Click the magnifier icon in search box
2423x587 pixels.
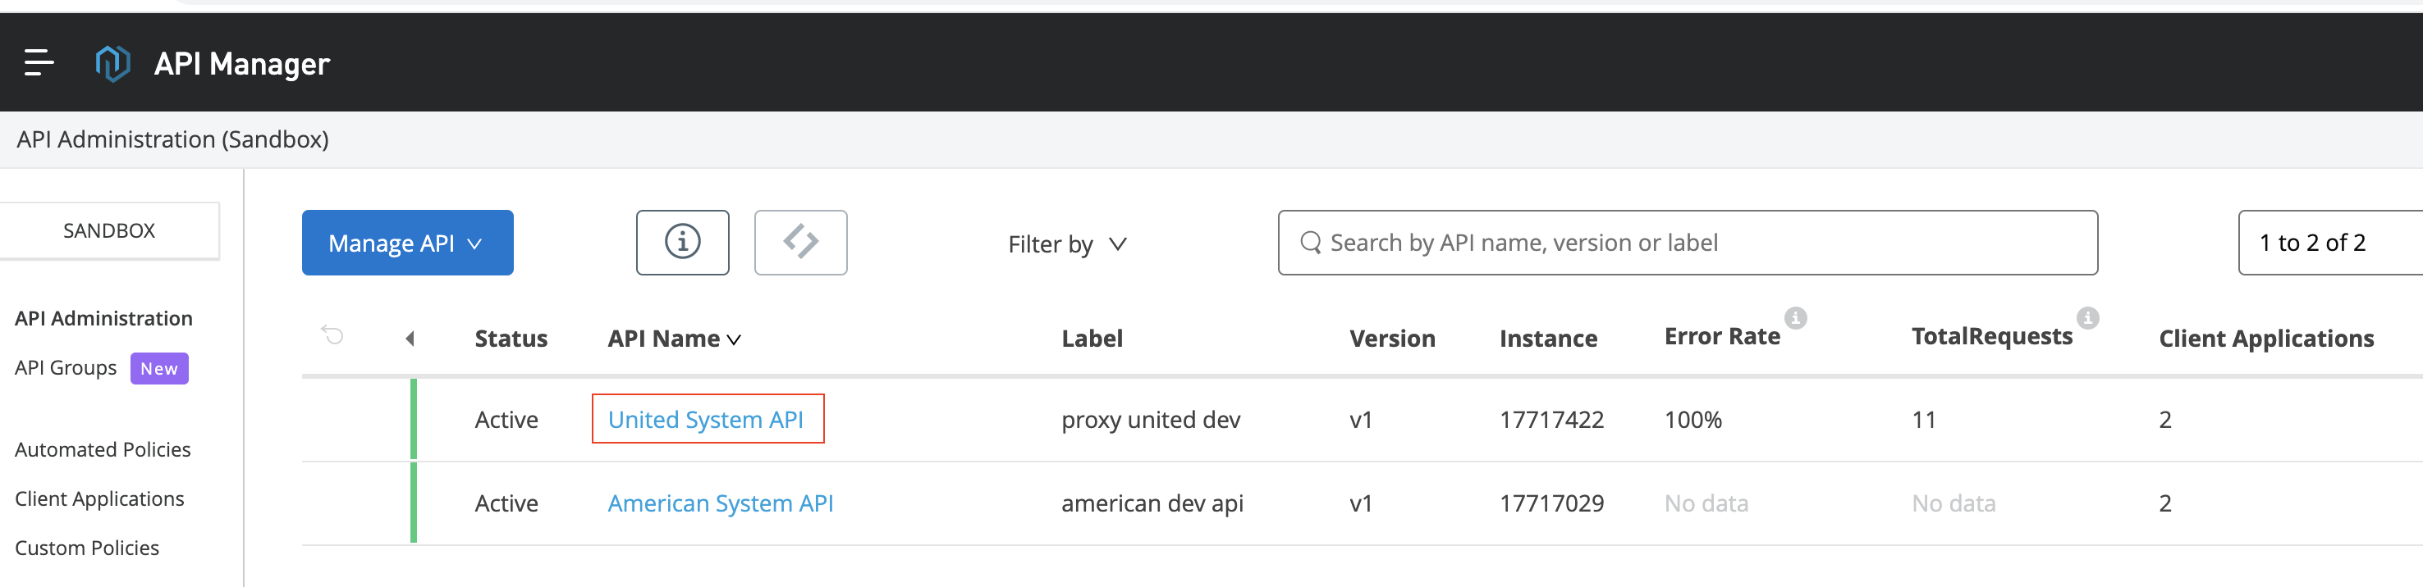pyautogui.click(x=1309, y=243)
